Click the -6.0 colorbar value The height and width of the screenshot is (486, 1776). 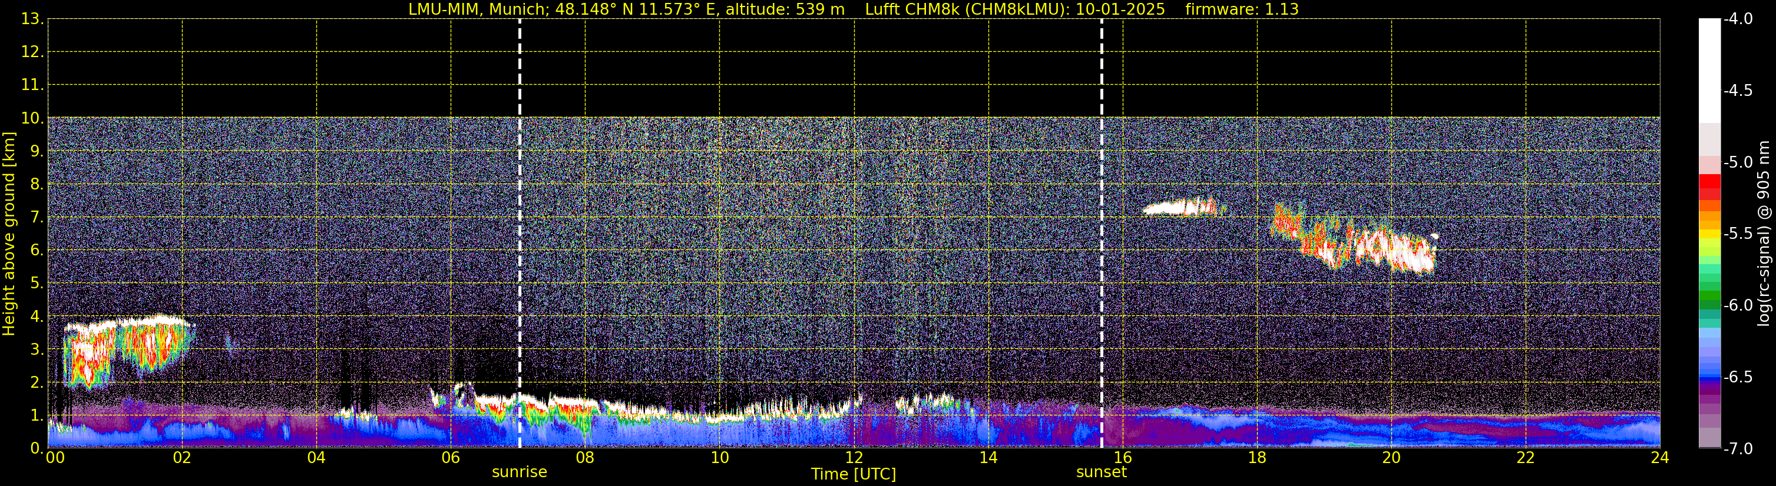click(x=1738, y=305)
